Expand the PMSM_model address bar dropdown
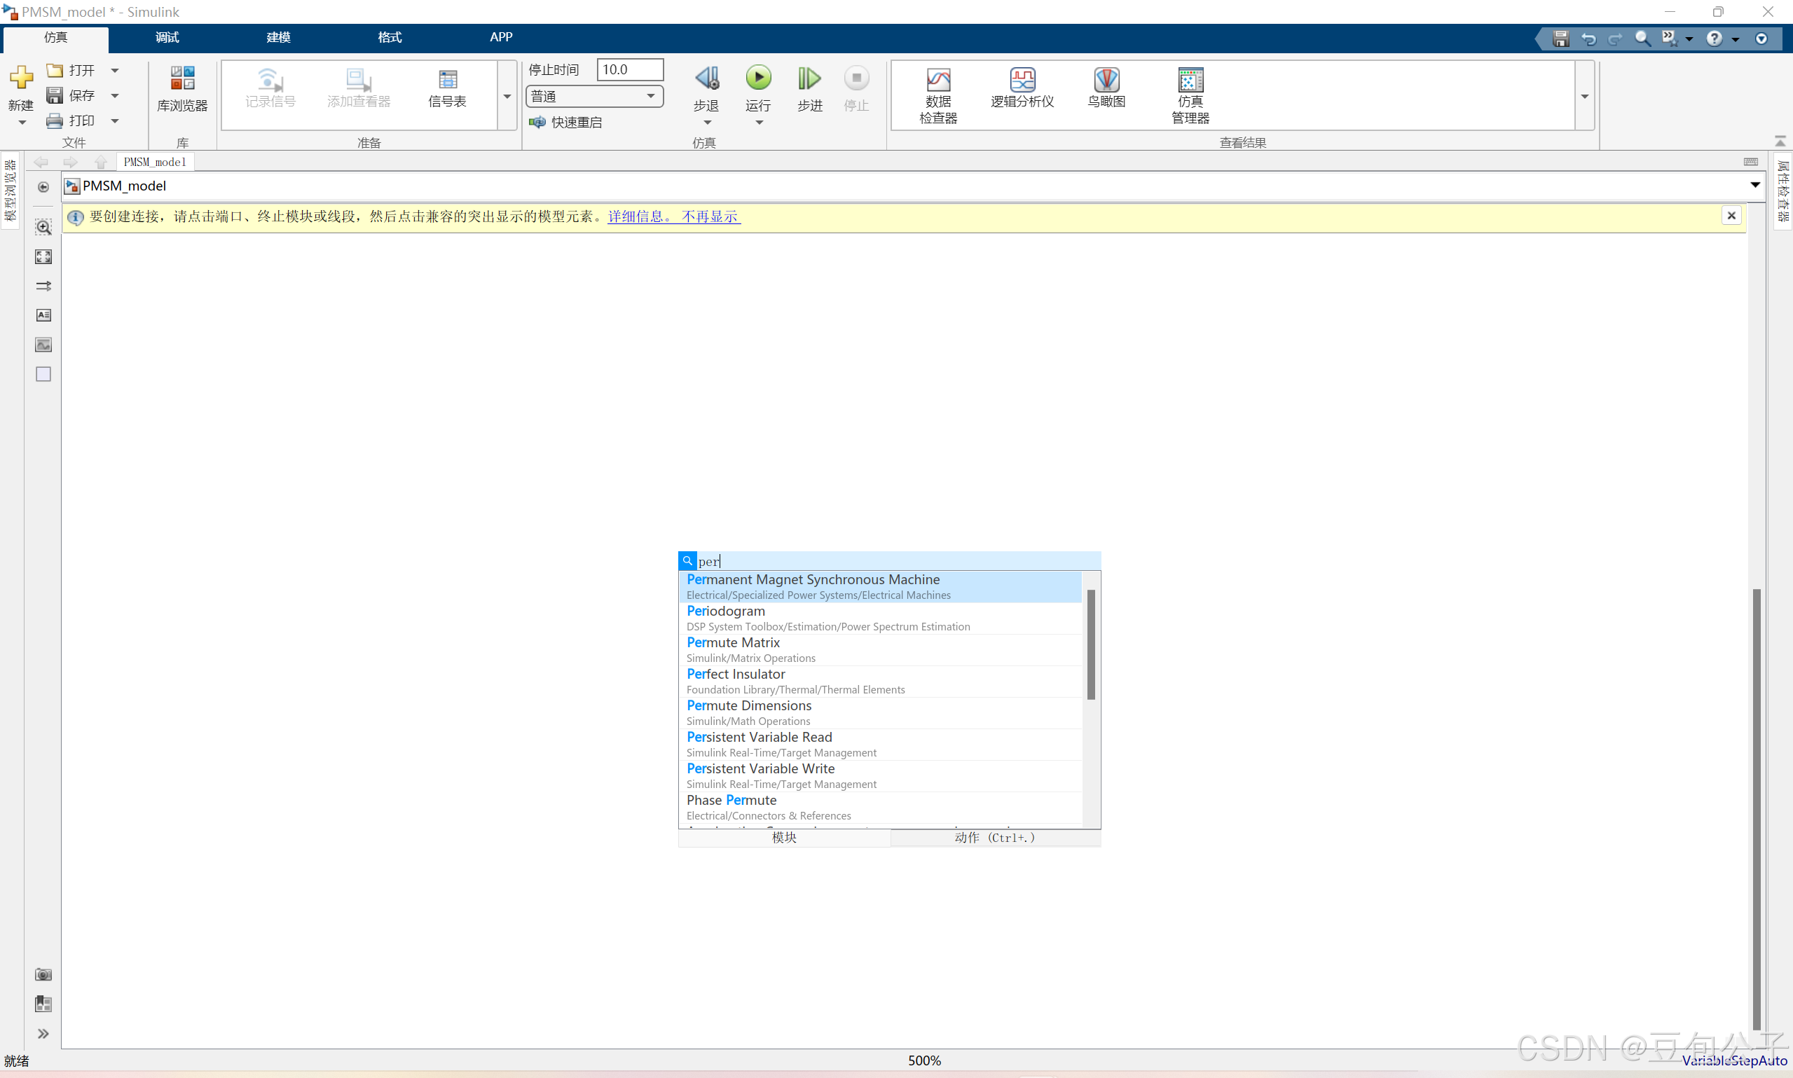 1754,185
